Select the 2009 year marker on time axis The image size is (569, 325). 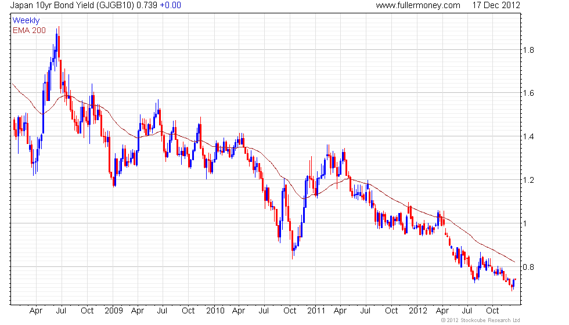(114, 311)
